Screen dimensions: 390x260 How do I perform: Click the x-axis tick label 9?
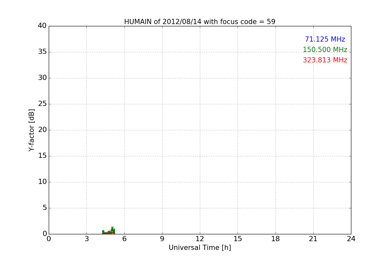162,239
